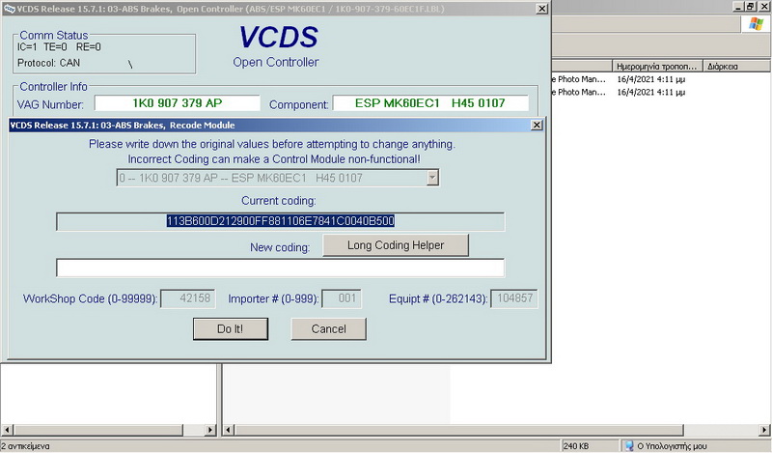Click the IC=1 TE=0 RE=0 status text
The width and height of the screenshot is (772, 453).
click(x=59, y=46)
